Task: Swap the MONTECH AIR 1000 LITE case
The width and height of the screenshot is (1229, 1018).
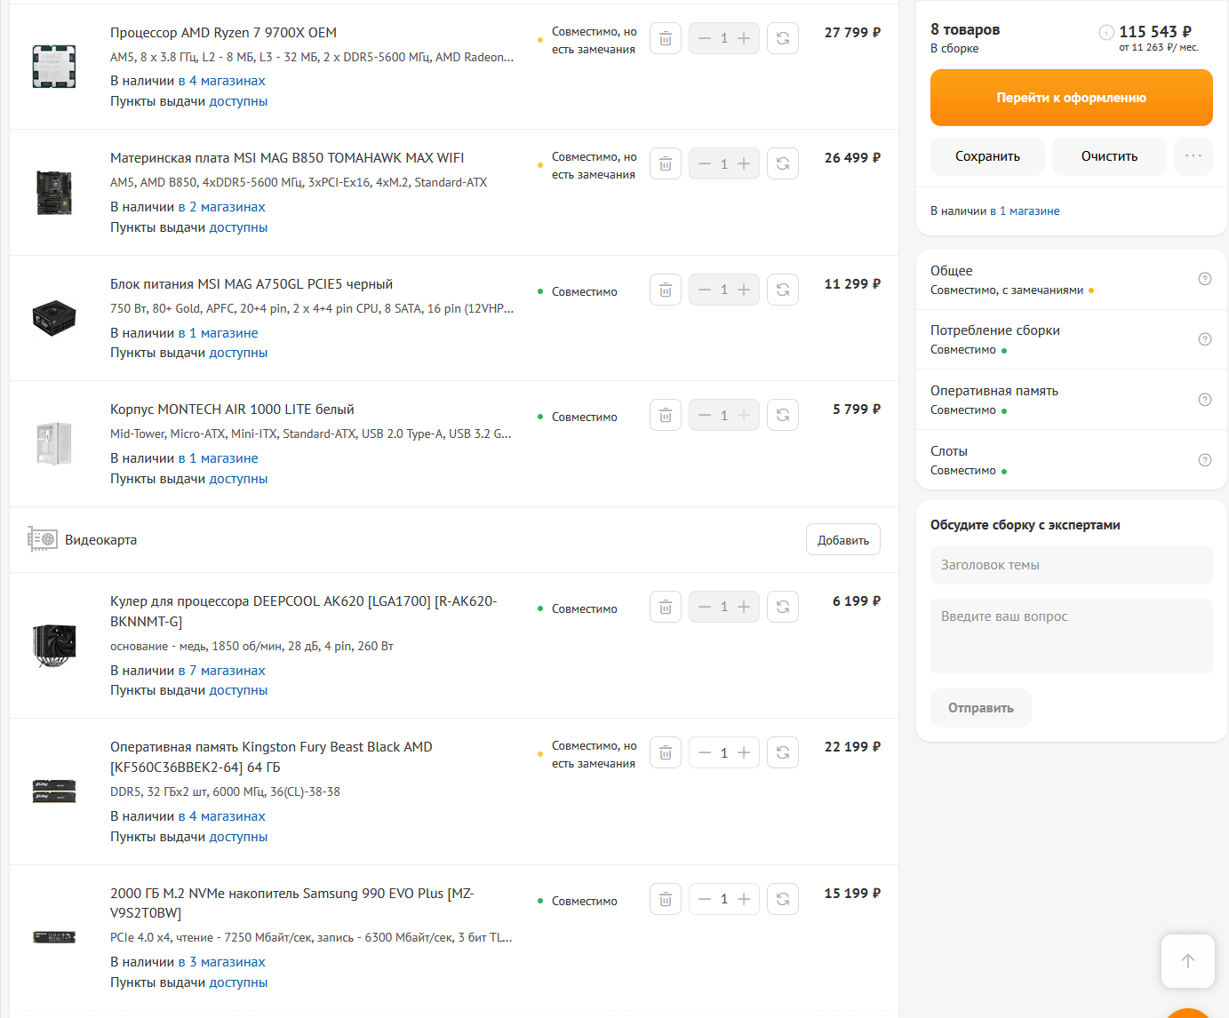Action: point(782,415)
